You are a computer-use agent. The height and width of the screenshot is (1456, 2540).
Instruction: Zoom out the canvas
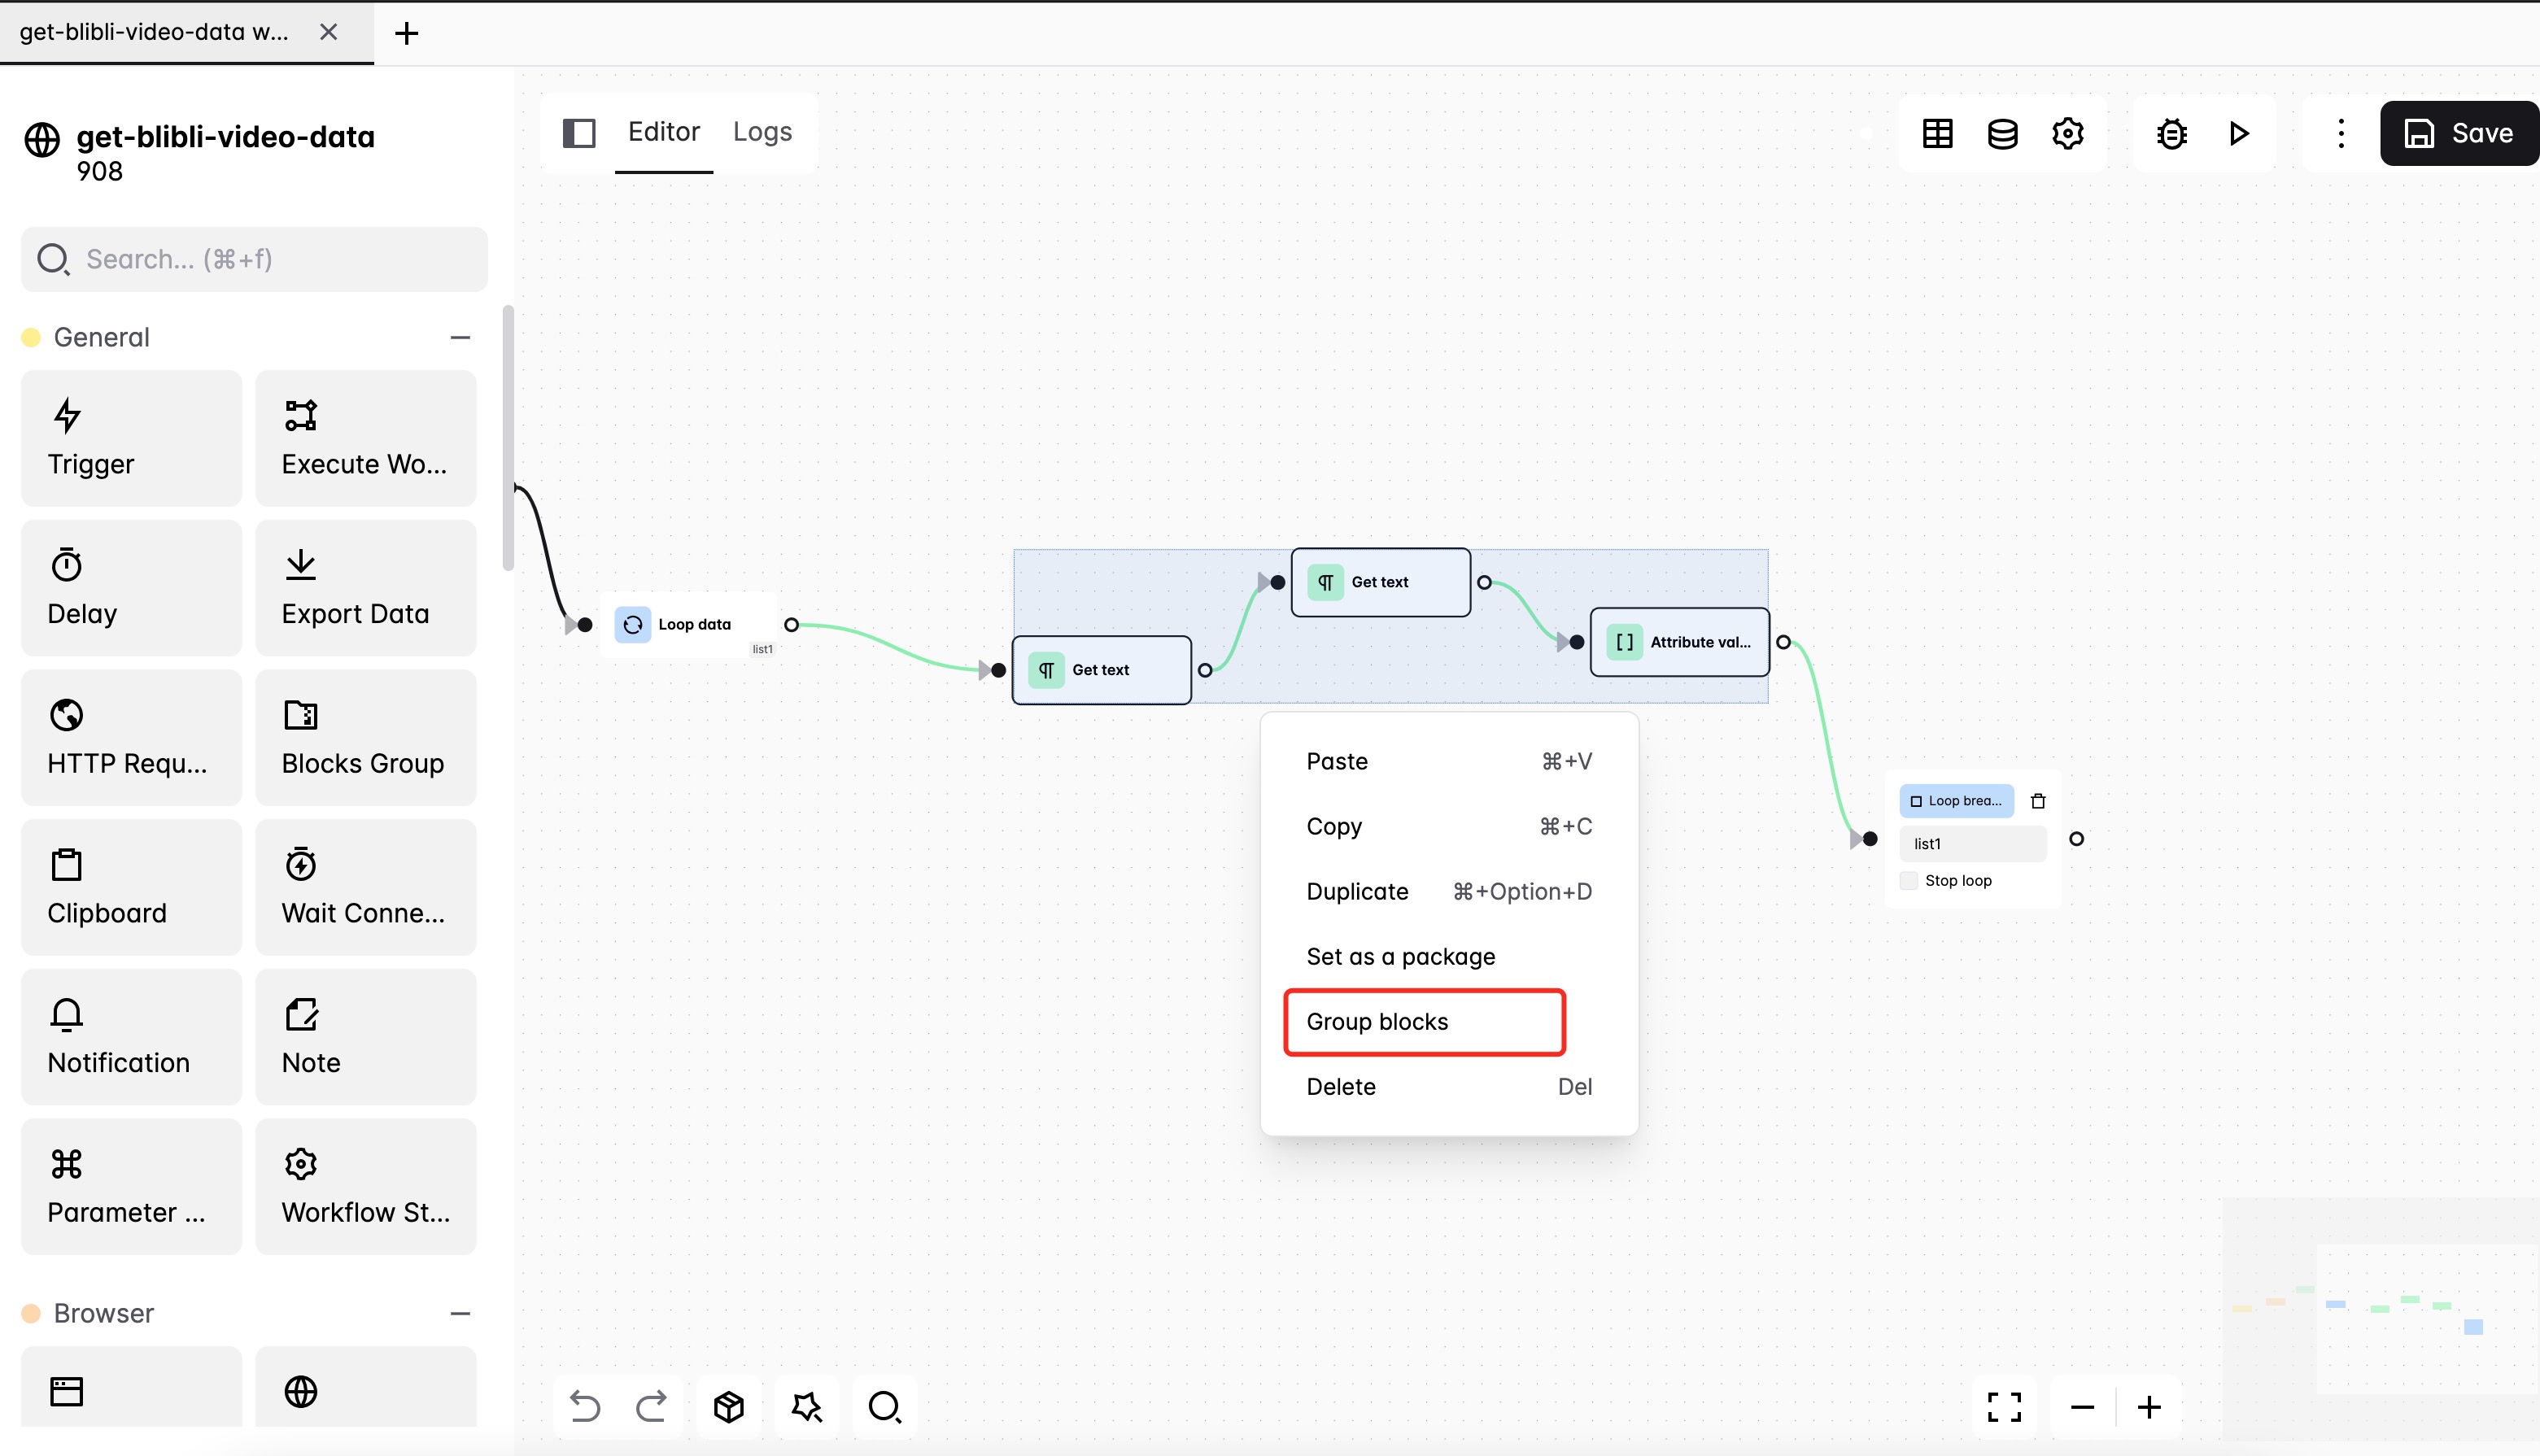coord(2082,1407)
